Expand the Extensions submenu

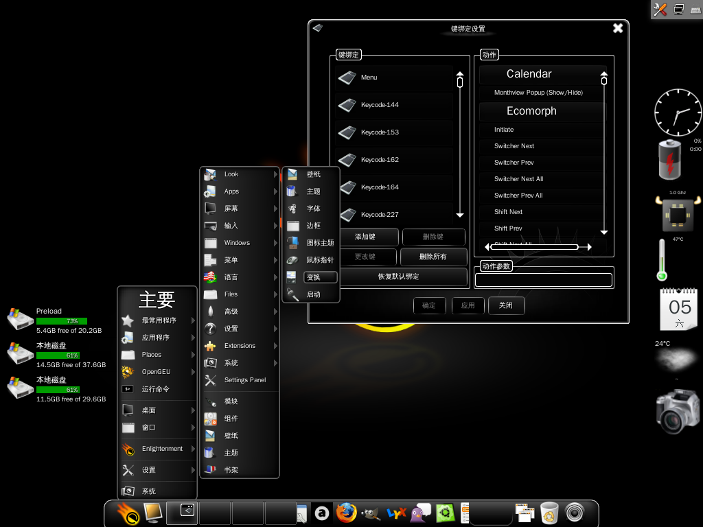click(240, 346)
